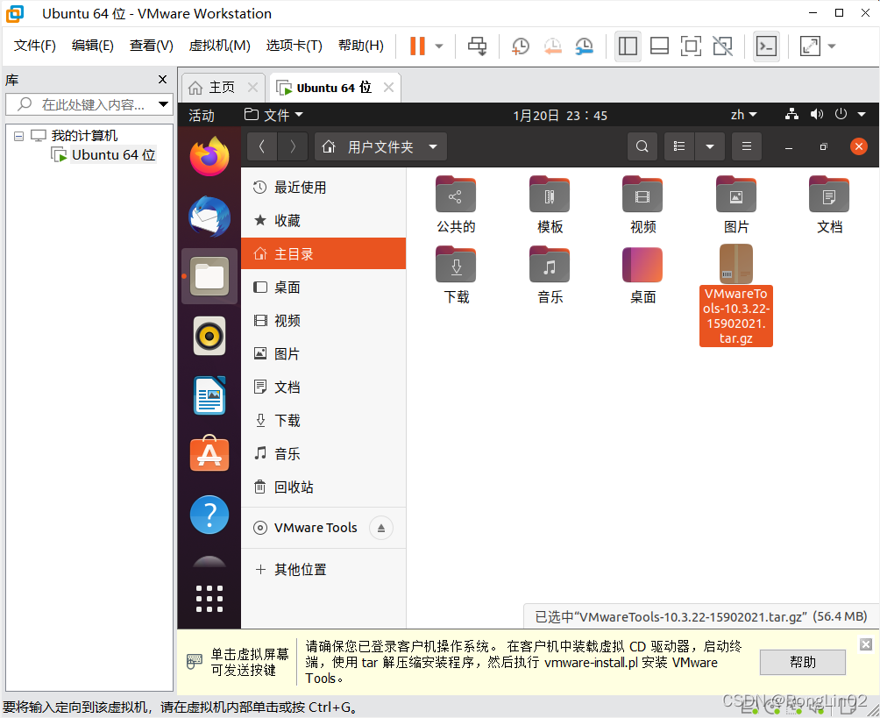Click the file manager search icon

[x=642, y=146]
